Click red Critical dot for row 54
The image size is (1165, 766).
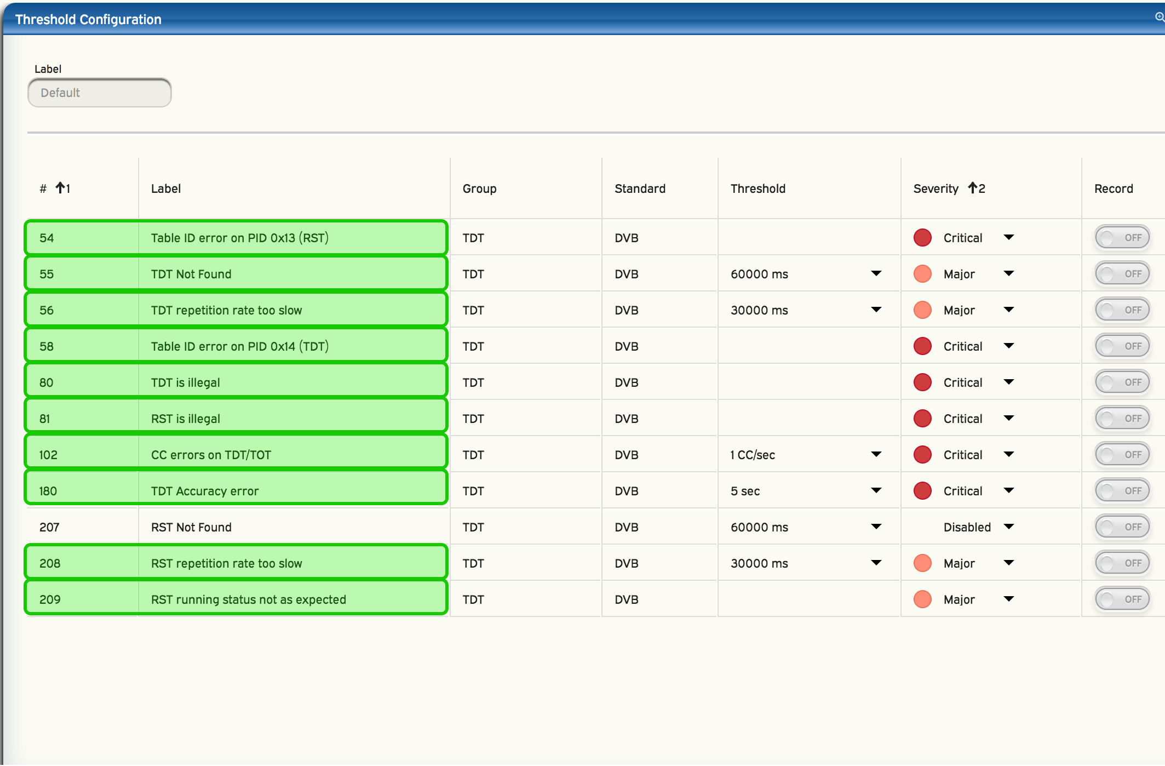point(922,238)
